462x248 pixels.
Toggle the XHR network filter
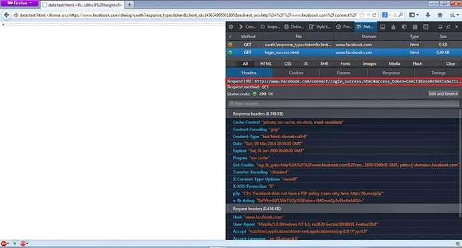tap(324, 64)
